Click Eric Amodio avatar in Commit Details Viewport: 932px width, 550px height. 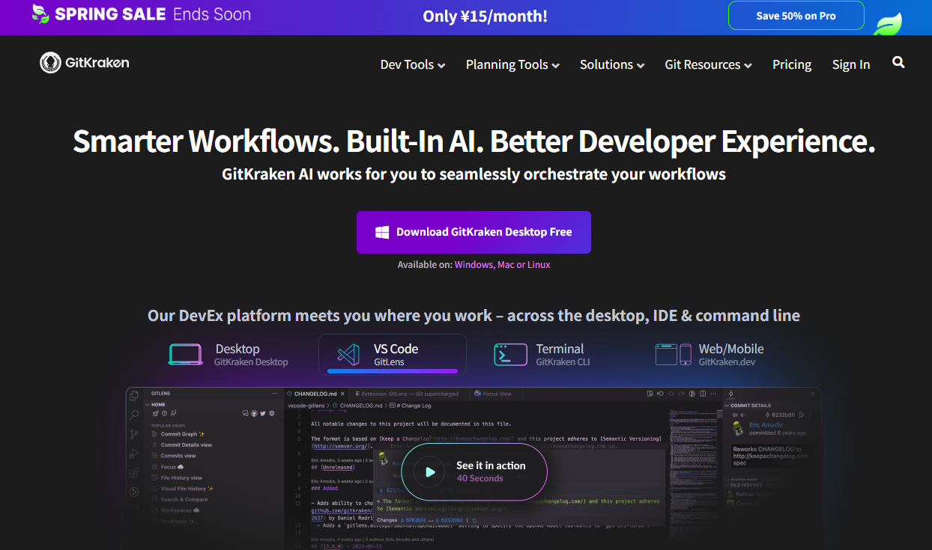[x=738, y=429]
